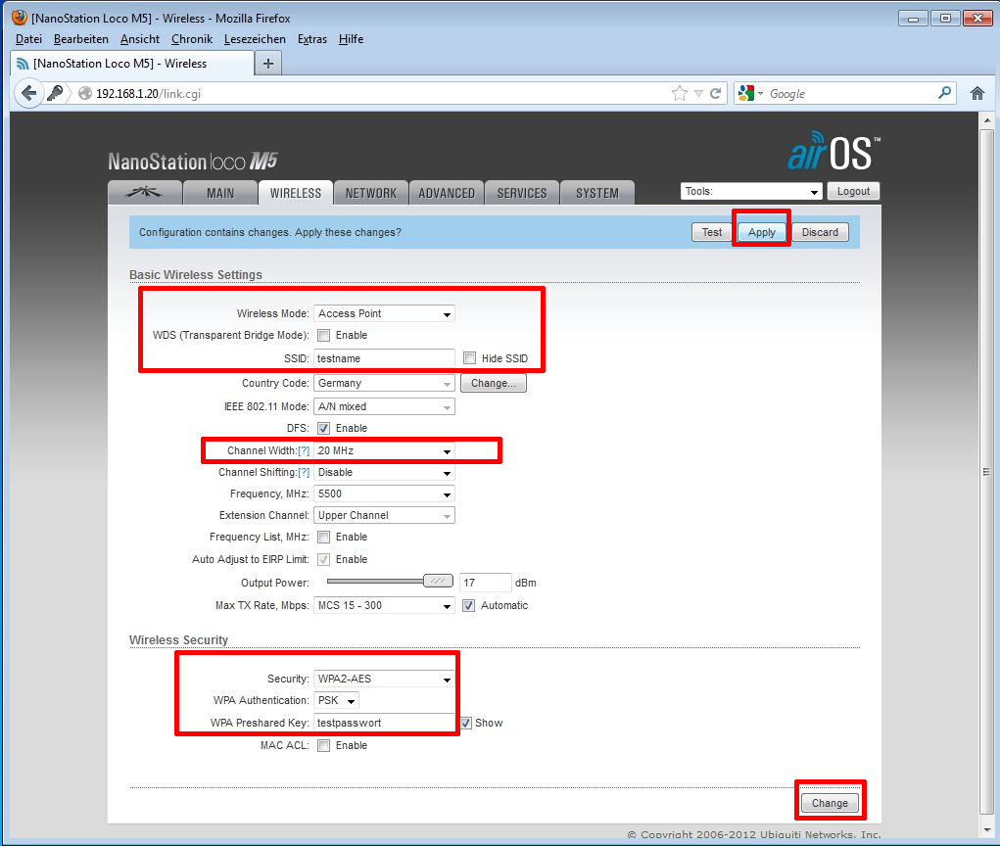The height and width of the screenshot is (846, 1000).
Task: Click the Channel Width help [?] link
Action: click(304, 450)
